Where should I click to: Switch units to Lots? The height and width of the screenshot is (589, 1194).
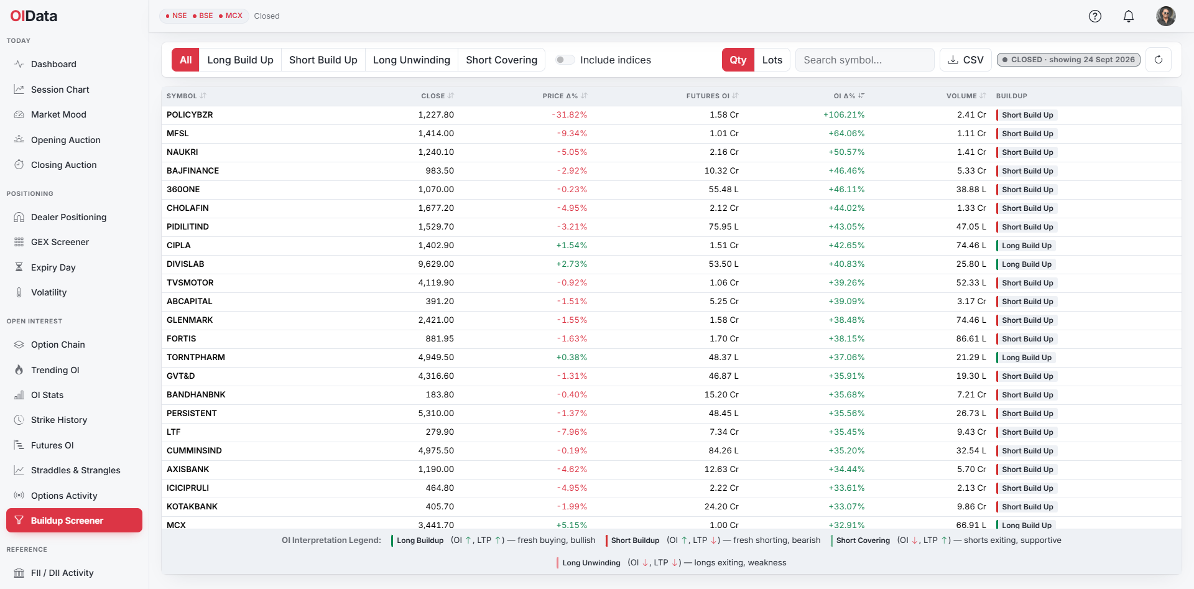point(772,60)
